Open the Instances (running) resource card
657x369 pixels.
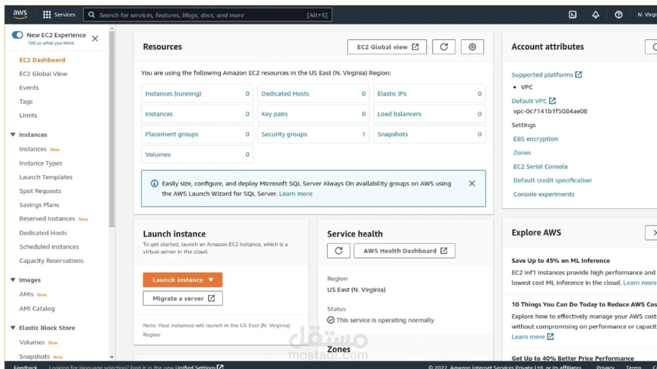click(x=197, y=94)
